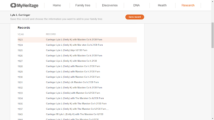Select the 1931 'clk Marston Co' record

tap(72, 82)
